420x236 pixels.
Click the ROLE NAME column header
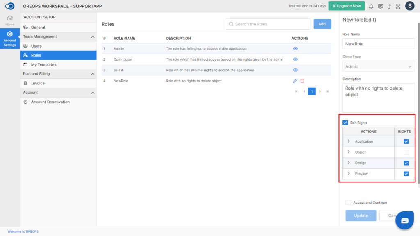(124, 38)
